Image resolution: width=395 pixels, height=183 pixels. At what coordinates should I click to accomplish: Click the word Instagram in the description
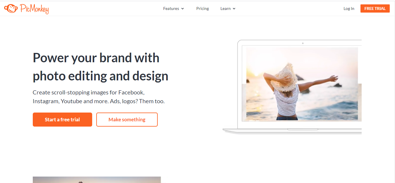[x=46, y=101]
